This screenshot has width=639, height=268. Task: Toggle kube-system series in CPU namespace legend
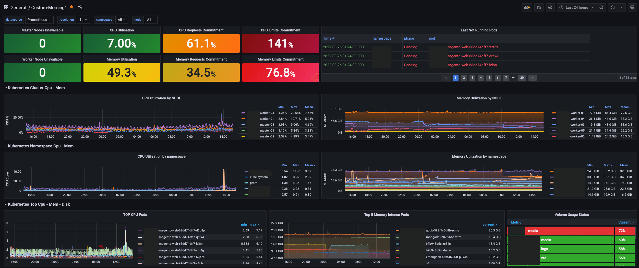tap(259, 177)
